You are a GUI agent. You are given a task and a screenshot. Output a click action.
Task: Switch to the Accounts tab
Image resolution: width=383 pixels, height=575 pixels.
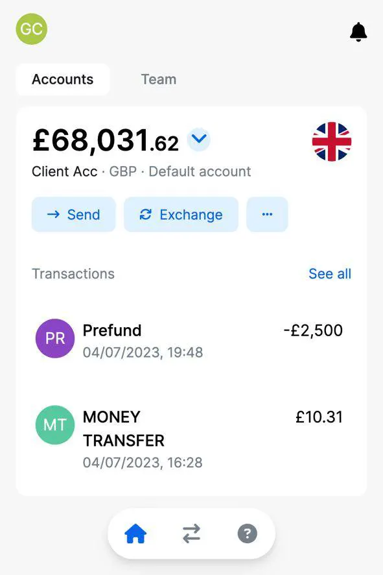63,79
